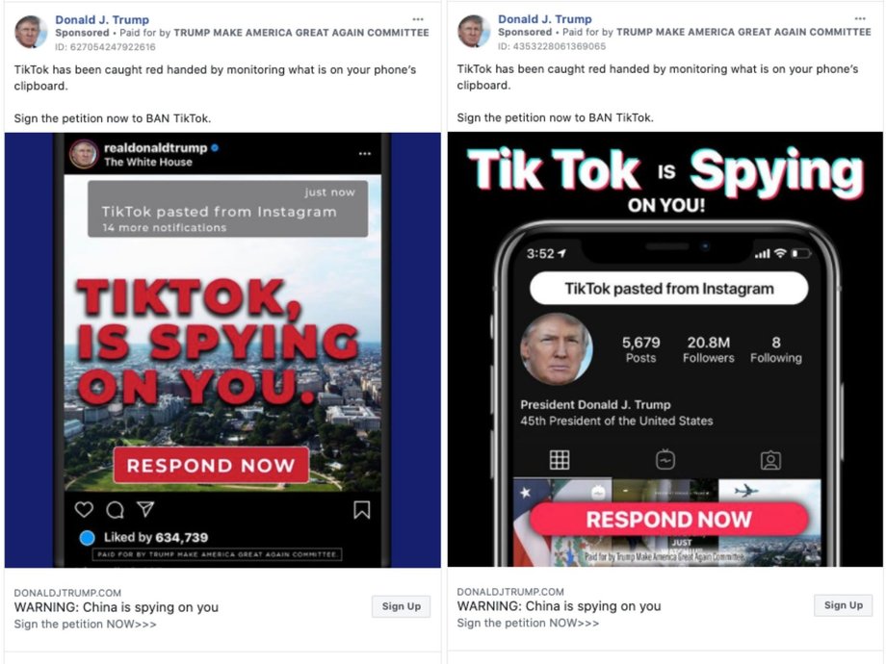Viewport: 886px width, 664px height.
Task: Open Donald J. Trump page link on left ad
Action: pos(102,20)
